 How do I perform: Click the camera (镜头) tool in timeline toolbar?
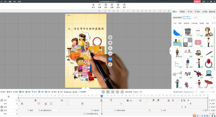3,92
